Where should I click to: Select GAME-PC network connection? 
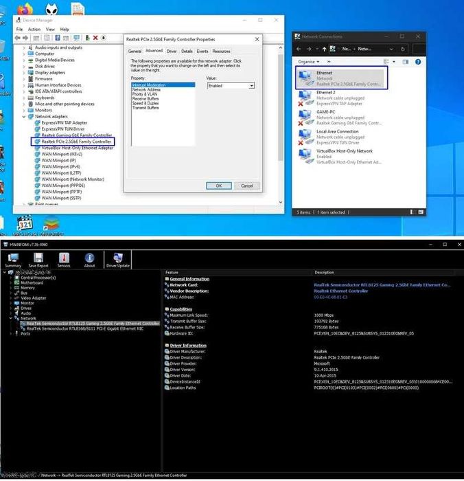point(340,118)
